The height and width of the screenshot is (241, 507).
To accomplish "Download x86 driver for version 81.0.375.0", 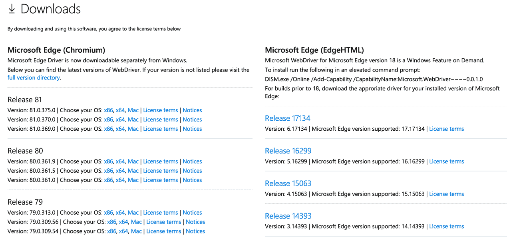I will click(x=108, y=110).
